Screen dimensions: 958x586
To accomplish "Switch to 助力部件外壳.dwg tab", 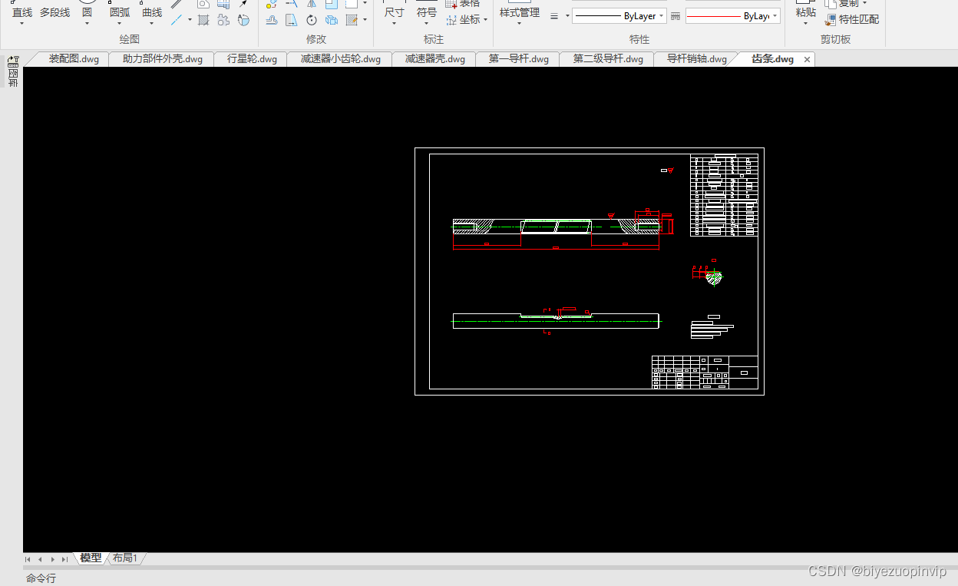I will [163, 59].
